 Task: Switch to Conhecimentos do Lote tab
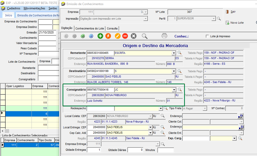click(x=90, y=28)
